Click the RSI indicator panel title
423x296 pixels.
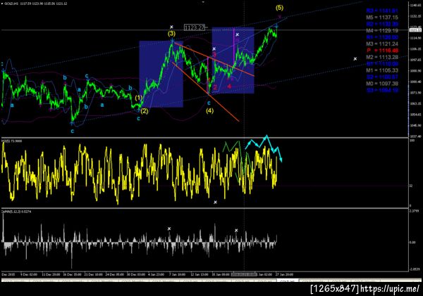point(12,141)
